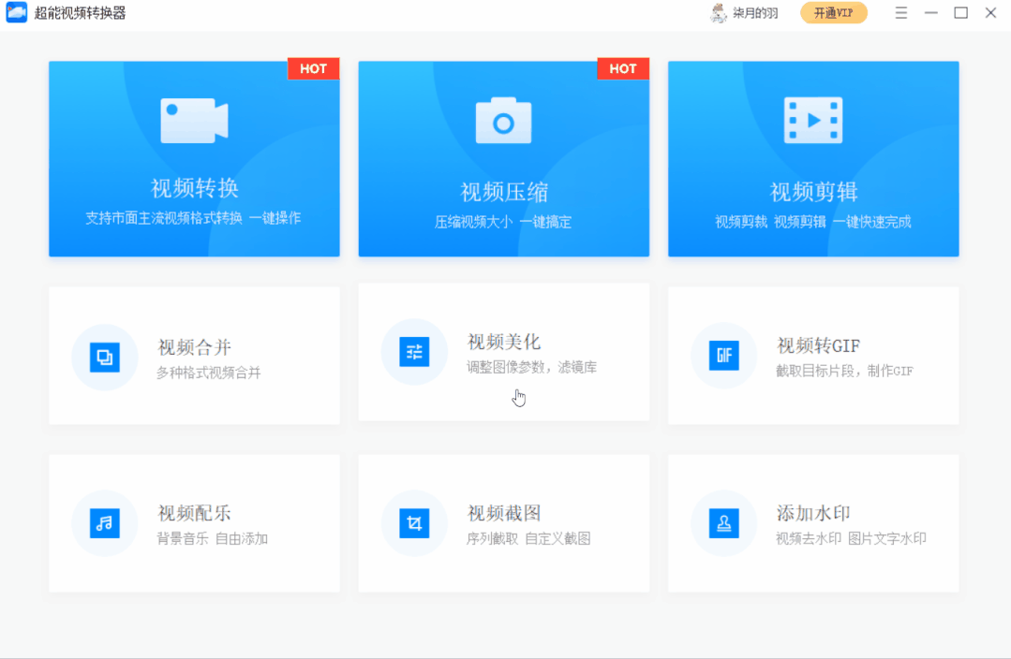Open the 视频转换 feature card
Screen dimensions: 1011x659
point(194,159)
